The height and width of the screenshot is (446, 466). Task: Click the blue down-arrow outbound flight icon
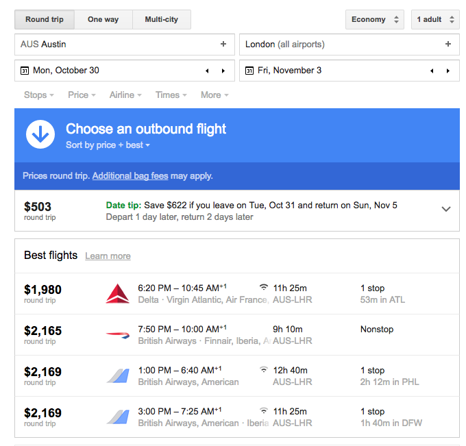(40, 134)
